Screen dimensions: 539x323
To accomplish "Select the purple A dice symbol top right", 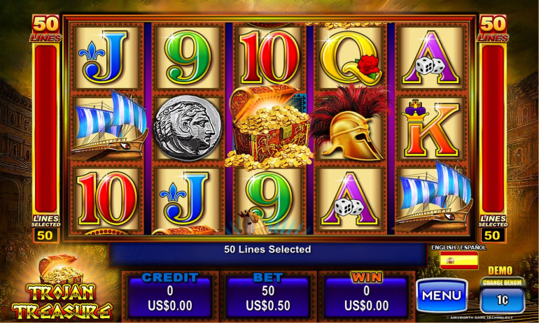I will (x=431, y=57).
